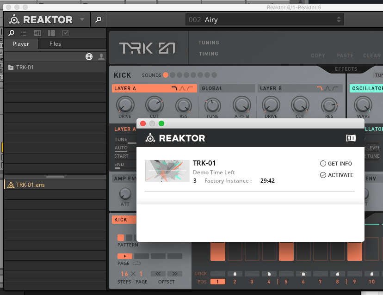383x295 pixels.
Task: Click the Layer B RES knob
Action: click(x=329, y=105)
